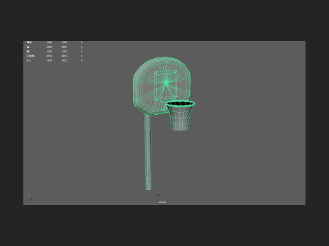
Task: Select the vertical support pole
Action: (148, 152)
